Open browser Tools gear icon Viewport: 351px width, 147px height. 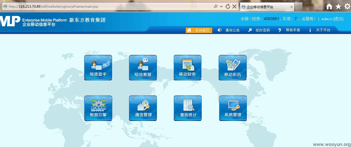[347, 7]
